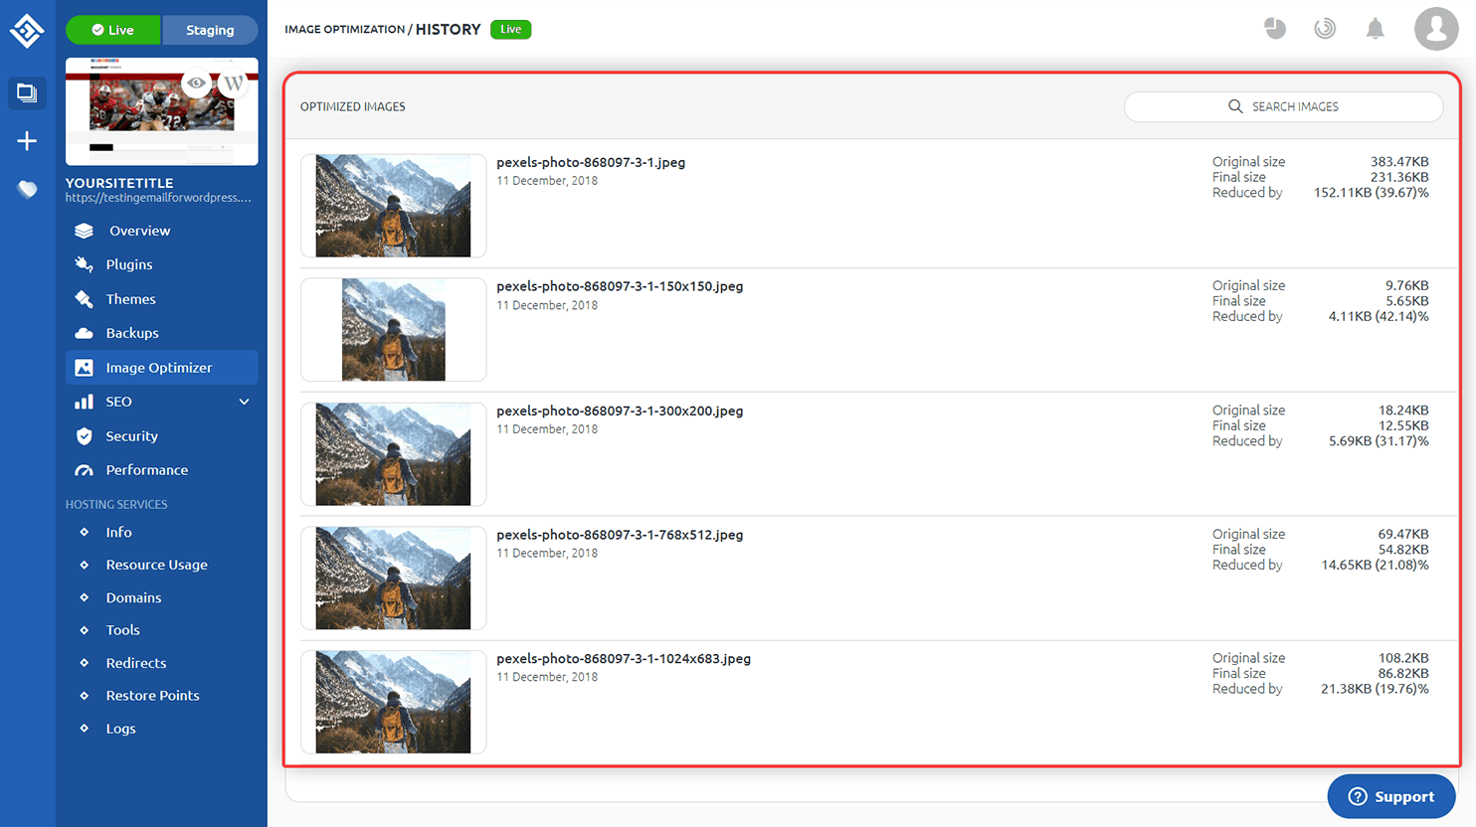
Task: Click the Overview layers icon
Action: click(x=85, y=231)
